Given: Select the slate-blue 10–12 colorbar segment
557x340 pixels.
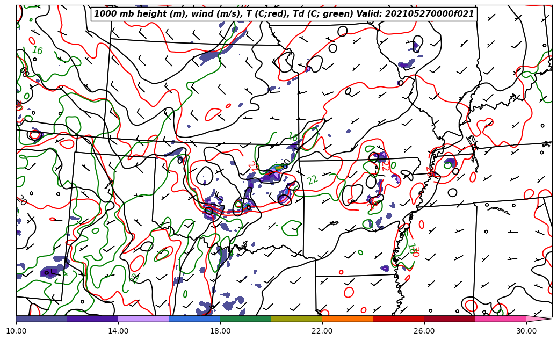Looking at the screenshot, I should (41, 319).
